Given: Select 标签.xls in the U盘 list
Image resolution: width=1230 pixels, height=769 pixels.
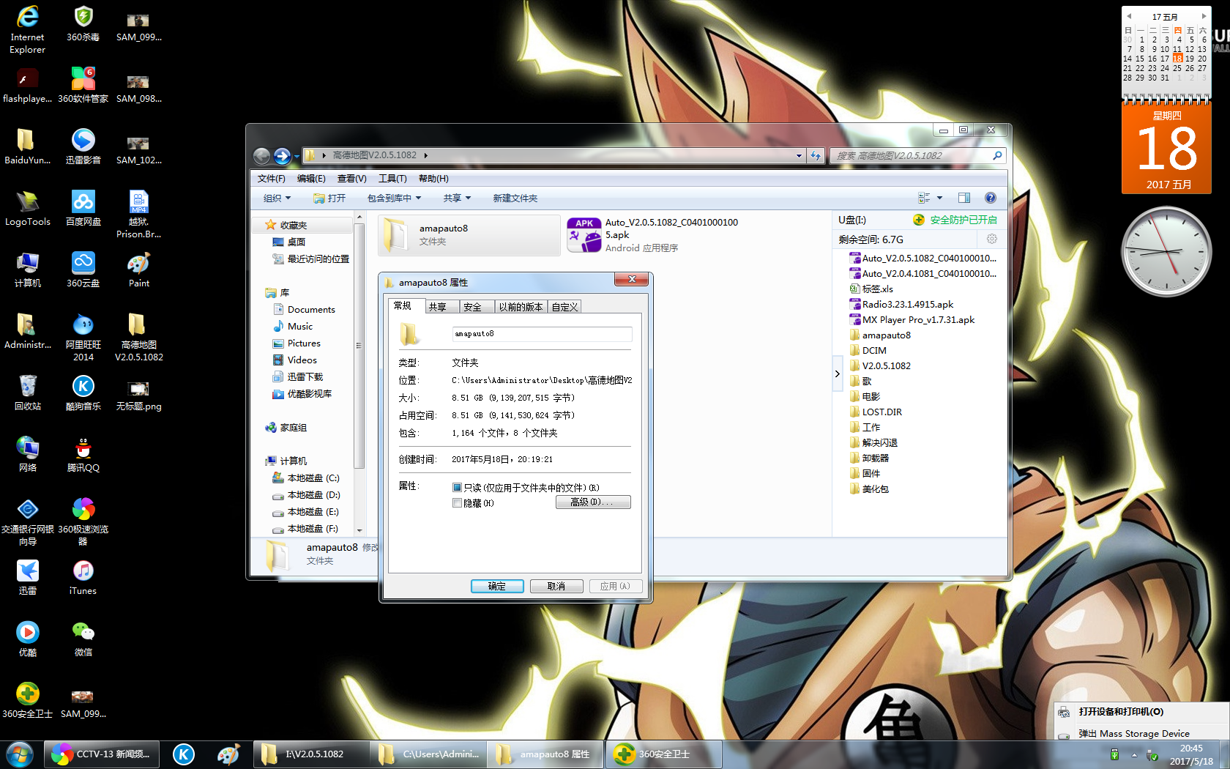Looking at the screenshot, I should point(871,289).
